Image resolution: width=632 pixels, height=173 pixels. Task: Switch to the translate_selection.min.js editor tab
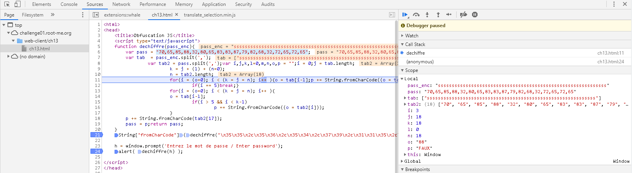[210, 15]
